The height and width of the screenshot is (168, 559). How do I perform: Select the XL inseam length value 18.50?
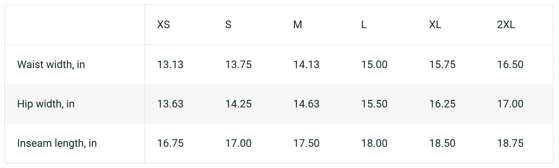442,143
